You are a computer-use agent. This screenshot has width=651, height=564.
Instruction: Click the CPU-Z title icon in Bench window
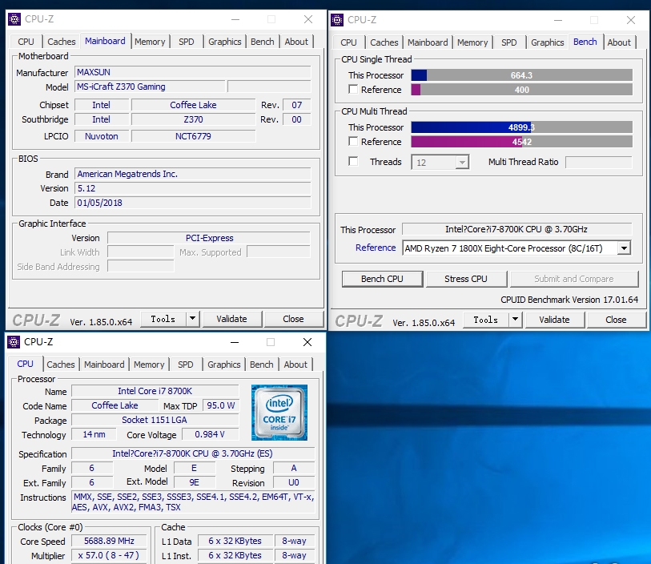pos(337,20)
